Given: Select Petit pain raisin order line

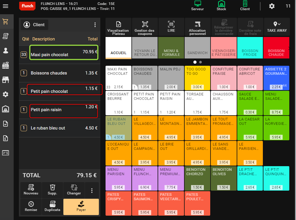Looking at the screenshot, I should (60, 110).
